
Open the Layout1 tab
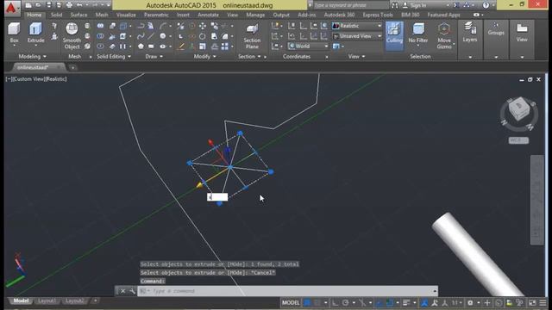click(x=47, y=301)
